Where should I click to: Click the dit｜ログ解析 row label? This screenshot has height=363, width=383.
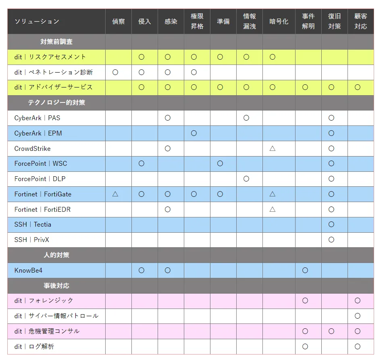[x=34, y=346]
